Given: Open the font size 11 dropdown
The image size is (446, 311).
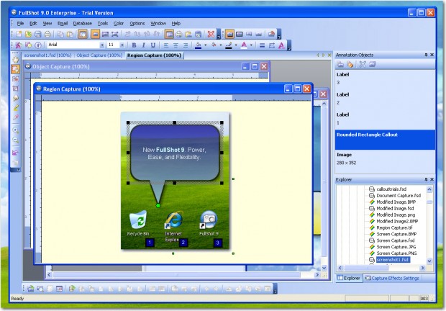Looking at the screenshot, I should click(x=122, y=45).
